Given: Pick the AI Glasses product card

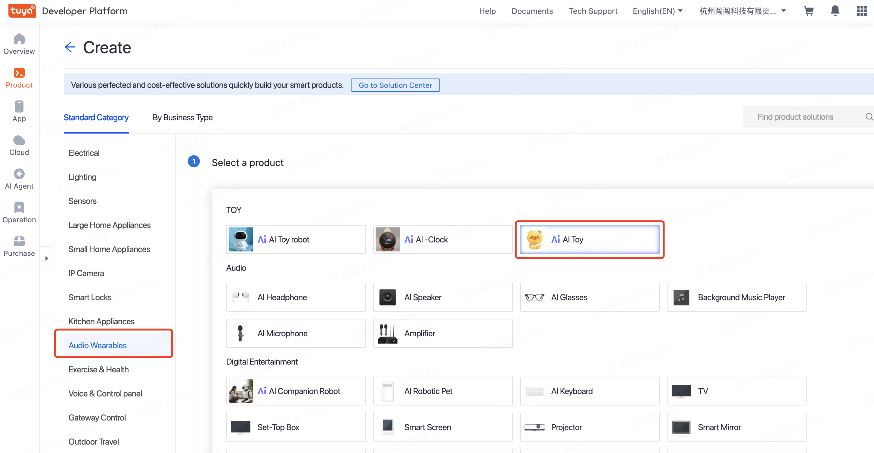Looking at the screenshot, I should click(589, 297).
